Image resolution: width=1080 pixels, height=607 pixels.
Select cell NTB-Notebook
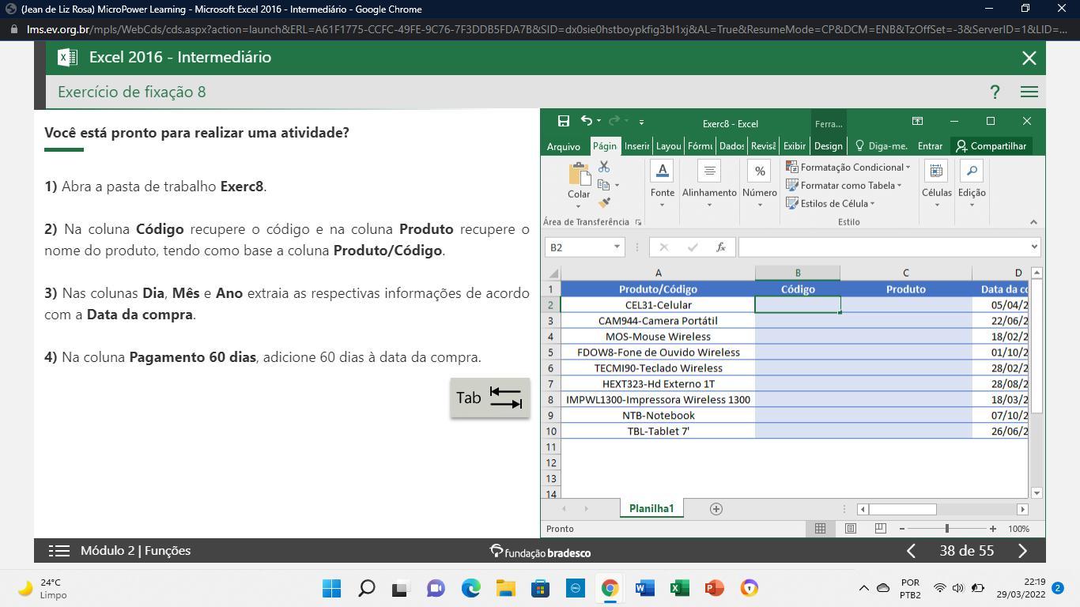pos(658,416)
